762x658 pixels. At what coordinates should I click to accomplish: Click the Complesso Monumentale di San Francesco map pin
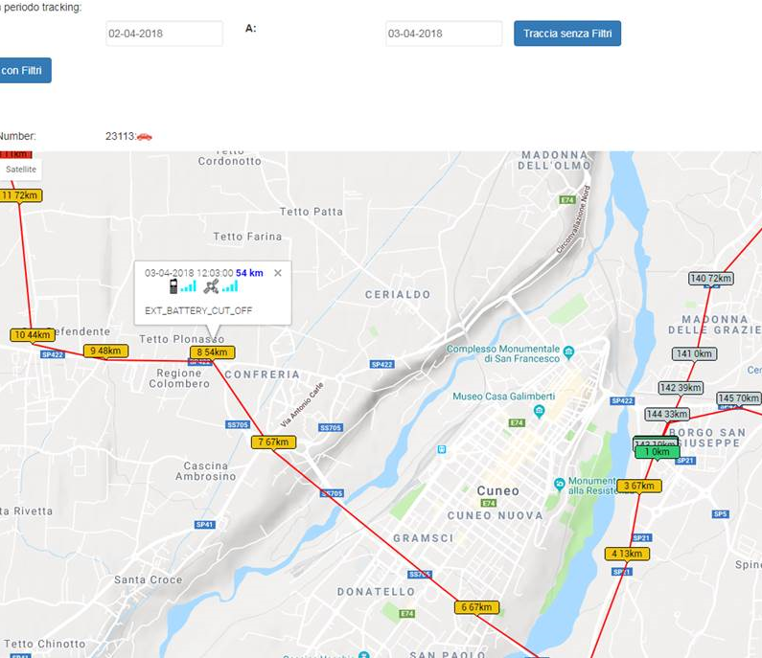point(568,350)
